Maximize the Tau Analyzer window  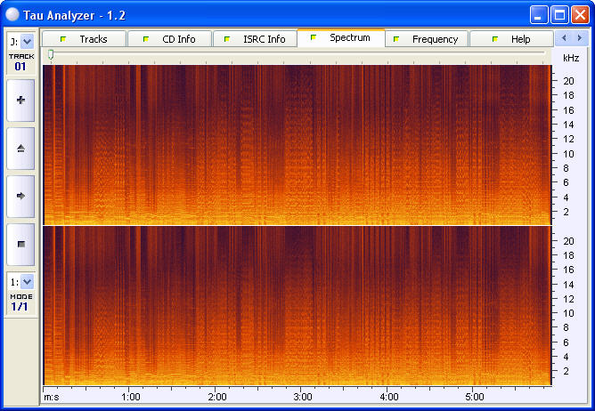point(559,14)
